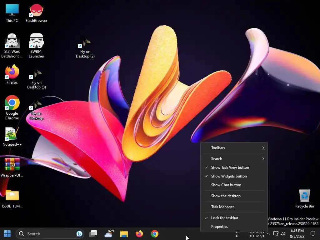Open Task View from the taskbar
The image size is (320, 240).
93,234
